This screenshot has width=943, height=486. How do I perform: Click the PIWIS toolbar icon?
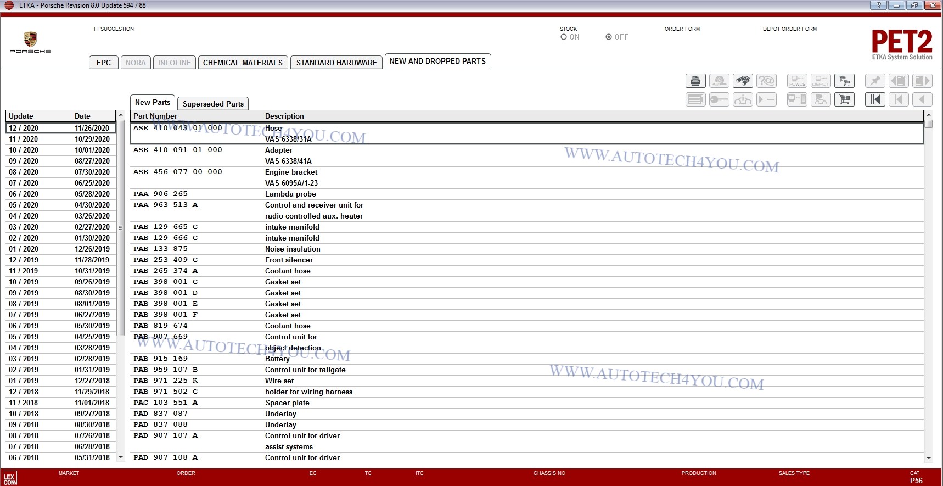click(x=797, y=81)
